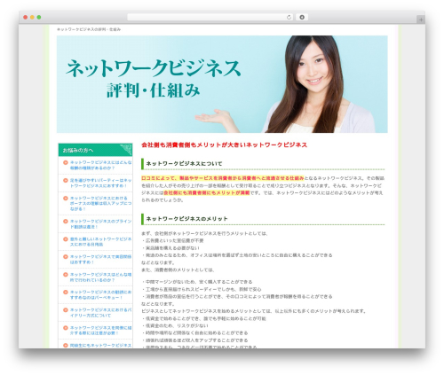
Task: Open link about バイナリー方式について
Action: point(100,313)
